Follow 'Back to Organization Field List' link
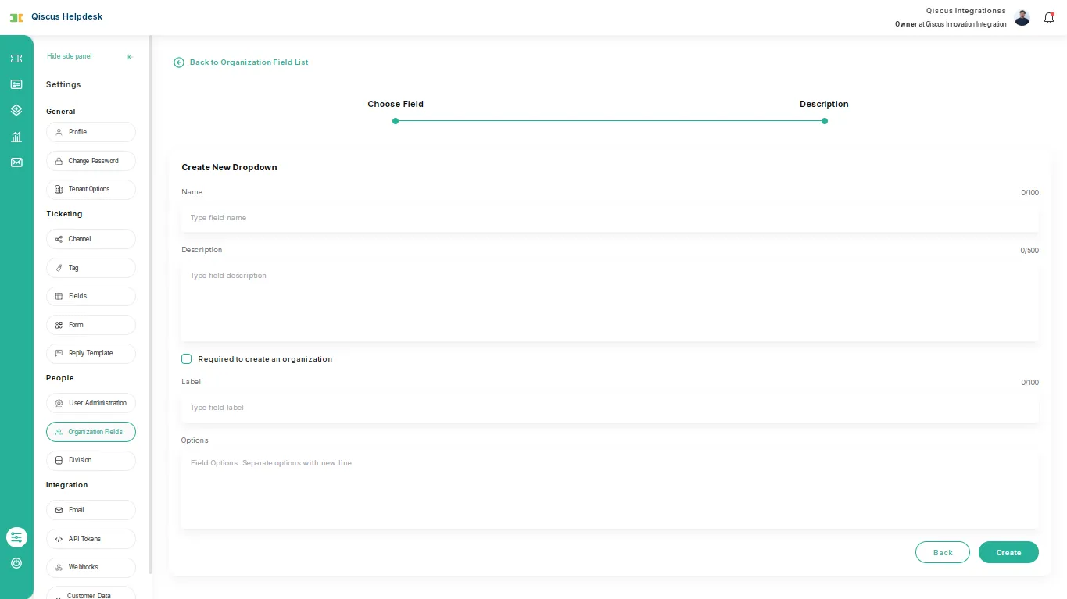The image size is (1067, 599). [x=249, y=62]
